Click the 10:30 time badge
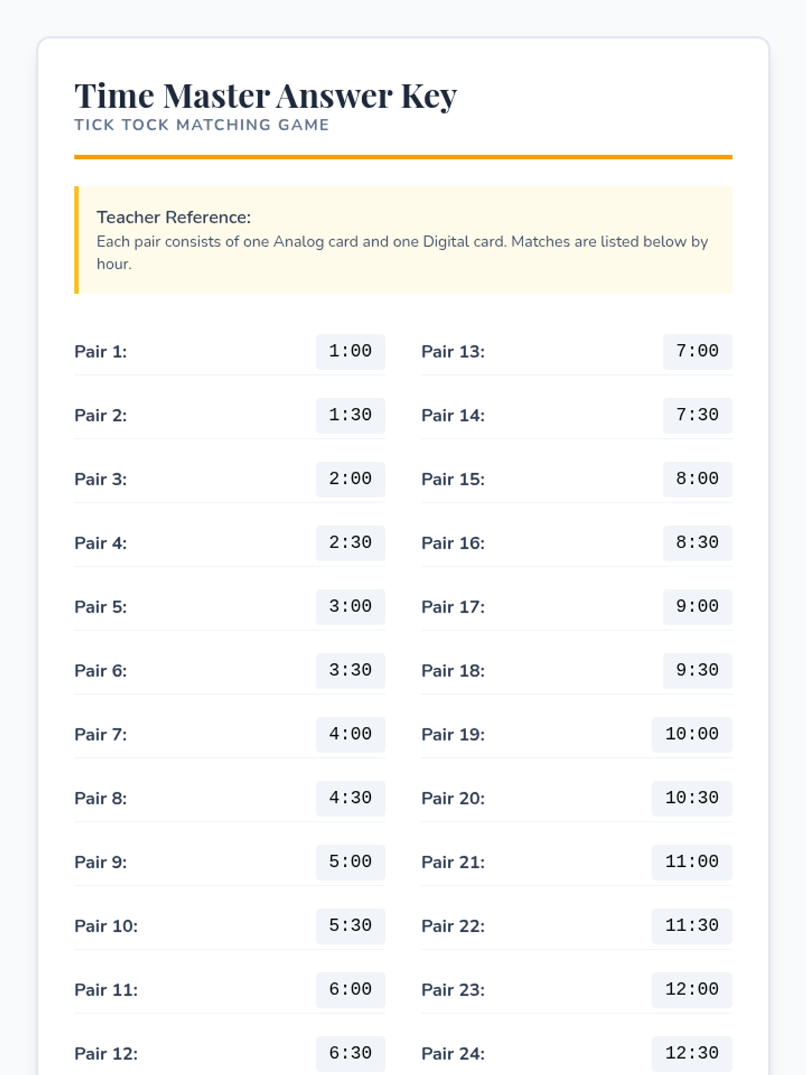This screenshot has width=806, height=1075. click(x=692, y=798)
